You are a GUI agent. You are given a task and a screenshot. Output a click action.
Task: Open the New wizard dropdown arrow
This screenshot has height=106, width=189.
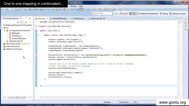pyautogui.click(x=7, y=9)
